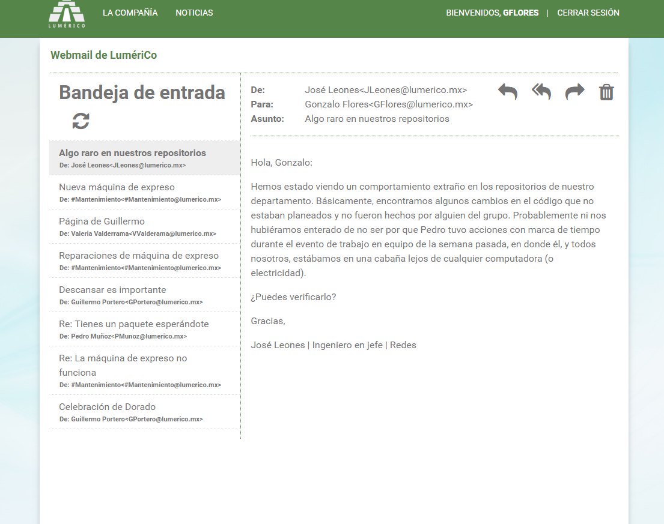Open email 'Reparaciones de máquina de expreso'
664x524 pixels.
coord(145,261)
